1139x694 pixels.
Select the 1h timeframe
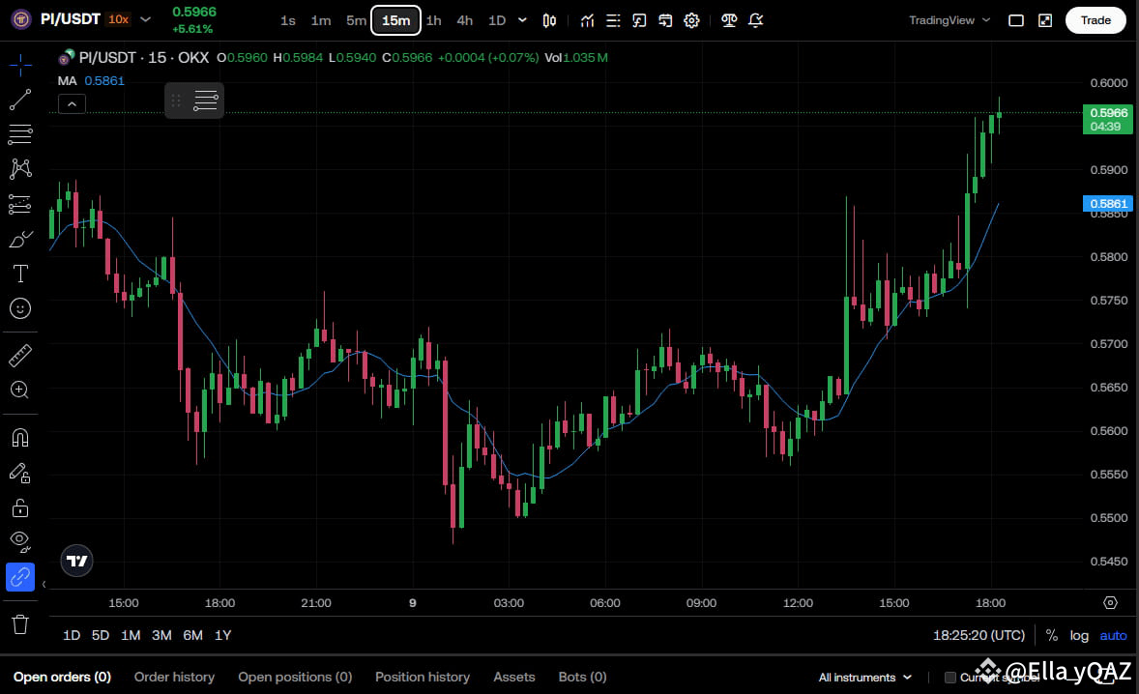(434, 20)
